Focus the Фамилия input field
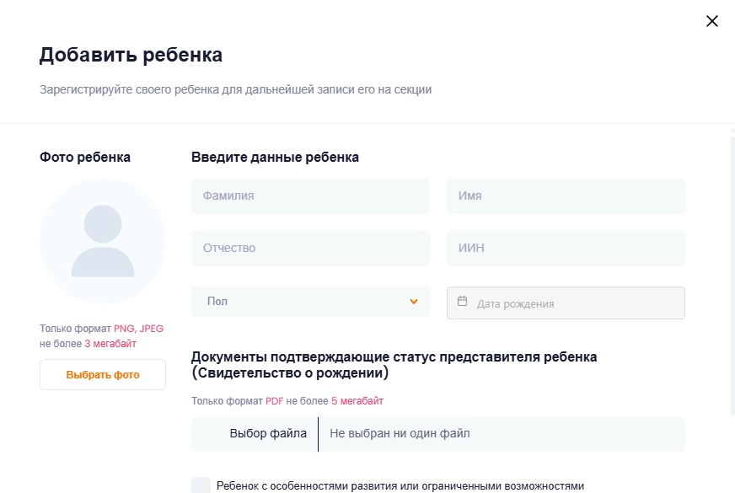Viewport: 735px width, 493px height. click(x=310, y=196)
